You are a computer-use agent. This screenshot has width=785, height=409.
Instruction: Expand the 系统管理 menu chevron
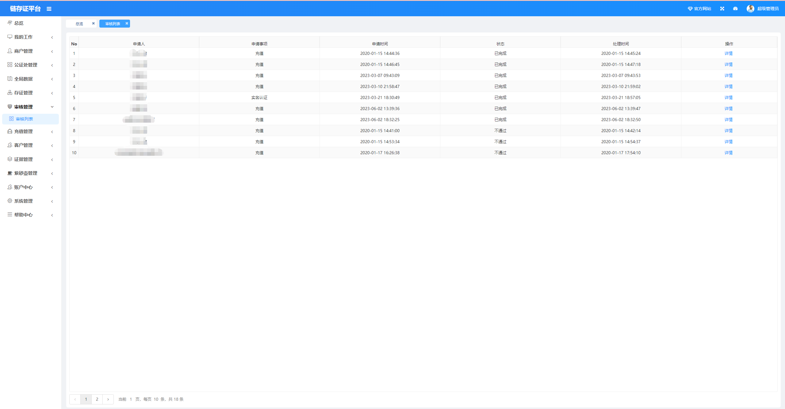coord(52,201)
